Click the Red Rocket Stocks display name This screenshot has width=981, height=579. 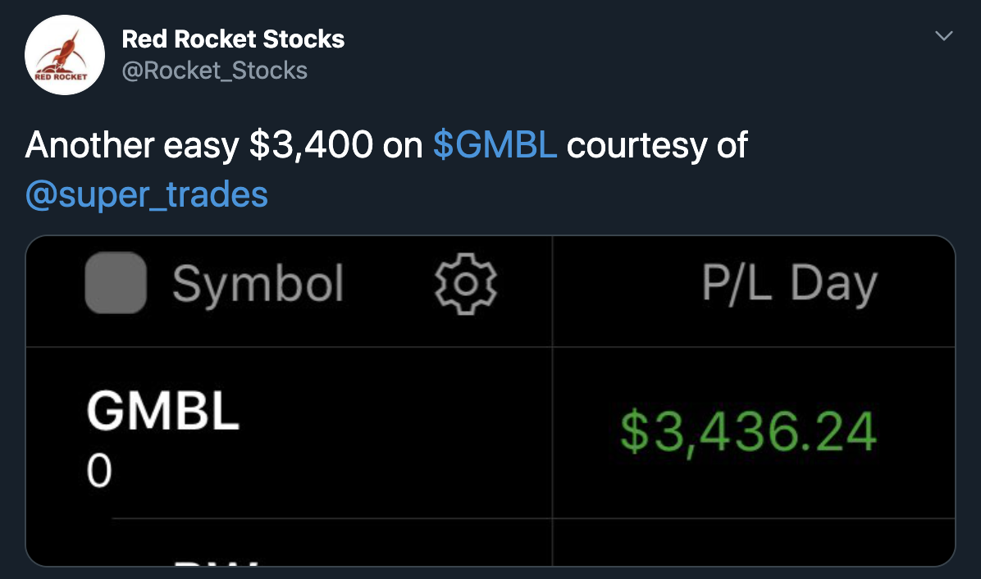pos(233,39)
